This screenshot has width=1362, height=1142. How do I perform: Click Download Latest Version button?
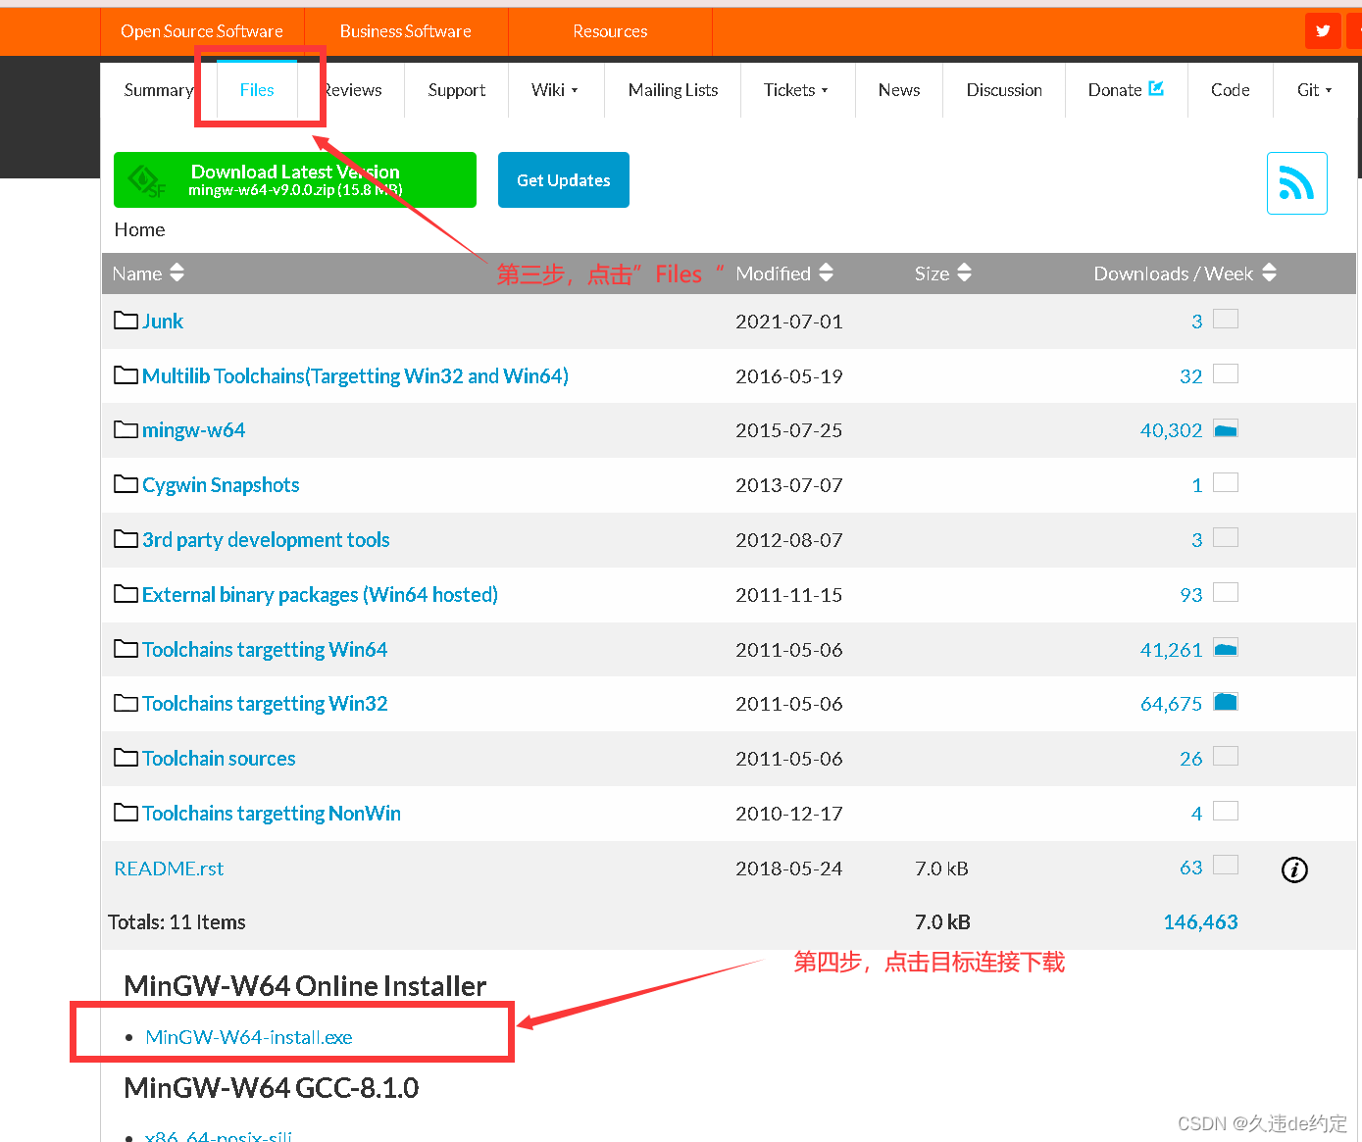click(295, 179)
